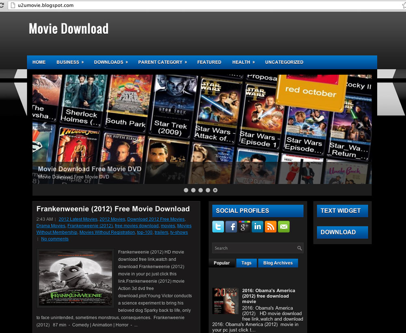Click the Text Widget heading
The width and height of the screenshot is (406, 333).
tap(342, 211)
